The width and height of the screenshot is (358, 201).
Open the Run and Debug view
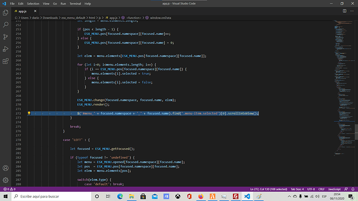pyautogui.click(x=6, y=49)
